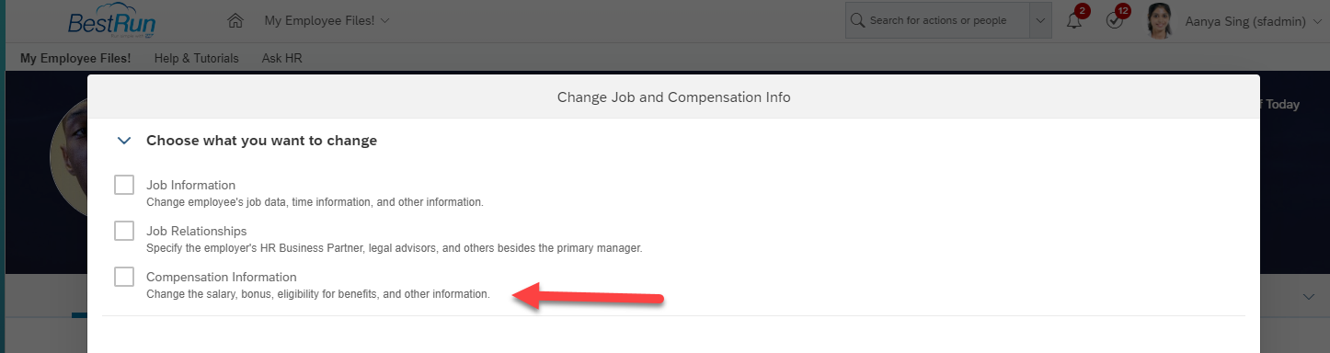This screenshot has width=1330, height=353.
Task: Open the to-do checkmark icon
Action: (x=1115, y=20)
